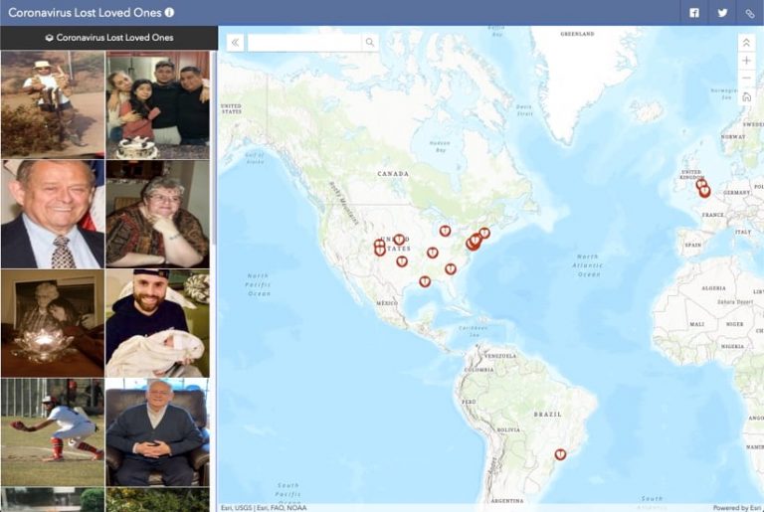
Task: Select the heart marker on Gulf Coast
Action: (425, 281)
